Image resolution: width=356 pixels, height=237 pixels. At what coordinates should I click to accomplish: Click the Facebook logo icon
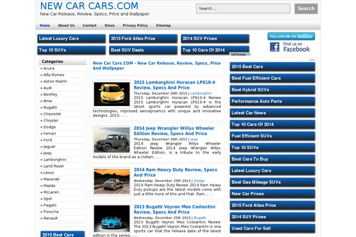point(275,47)
